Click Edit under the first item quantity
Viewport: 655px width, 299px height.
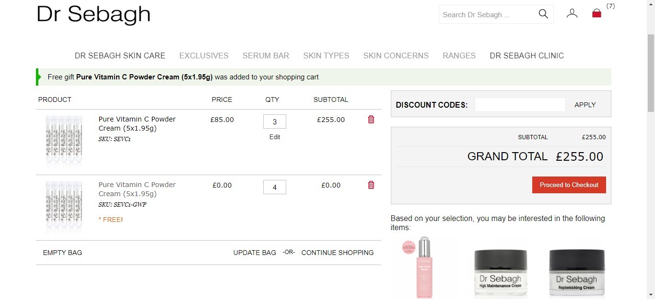pos(275,137)
